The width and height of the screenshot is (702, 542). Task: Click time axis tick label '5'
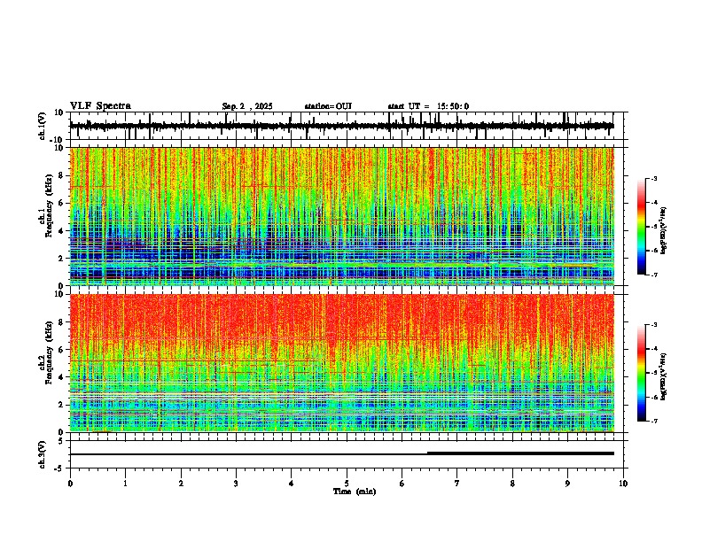tap(347, 484)
